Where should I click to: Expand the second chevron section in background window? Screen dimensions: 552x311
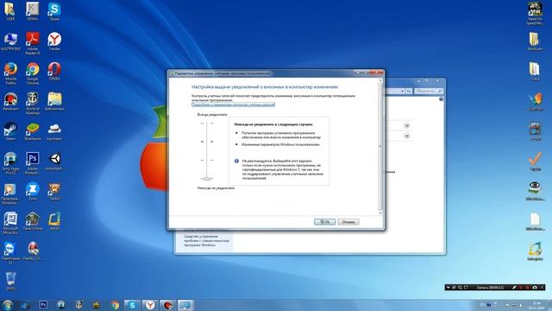(406, 136)
